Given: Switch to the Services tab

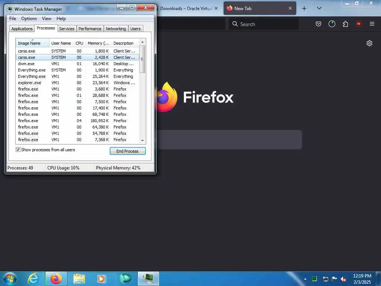Looking at the screenshot, I should (x=67, y=29).
